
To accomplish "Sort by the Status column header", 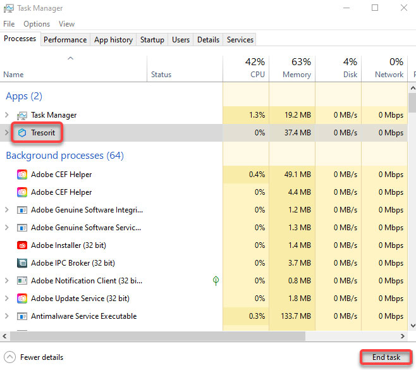I will point(185,69).
